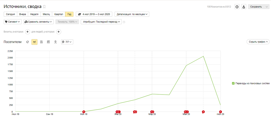Image resolution: width=271 pixels, height=119 pixels.
Task: Click the annotation marker at Ноя 19
Action: pyautogui.click(x=84, y=112)
